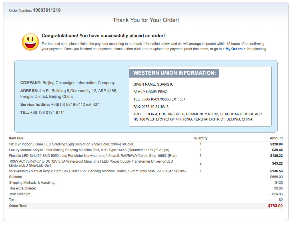Screen dimensions: 293x225
Task: Click the Item title column header
Action: (x=16, y=138)
